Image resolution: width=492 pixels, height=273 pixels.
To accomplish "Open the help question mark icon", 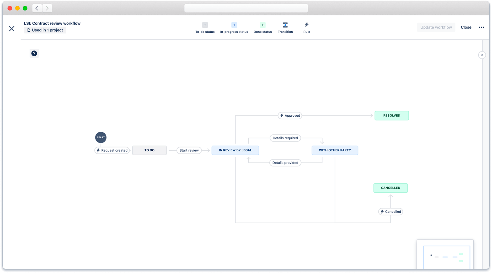I will [34, 53].
